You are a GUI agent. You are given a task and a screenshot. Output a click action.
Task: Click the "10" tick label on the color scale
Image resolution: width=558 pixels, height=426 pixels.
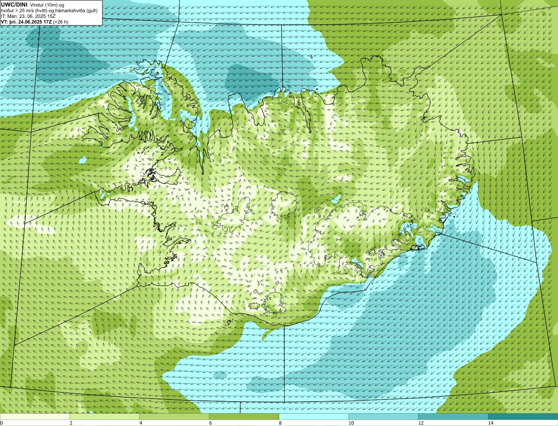351,423
